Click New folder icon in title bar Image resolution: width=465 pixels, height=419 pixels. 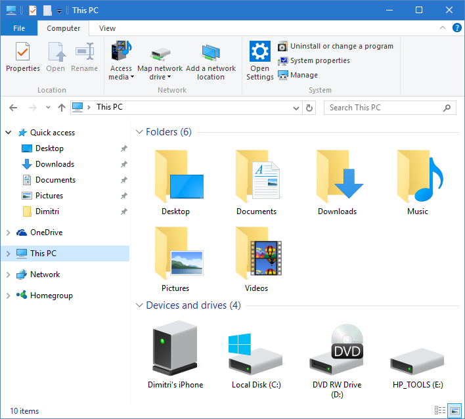point(47,11)
